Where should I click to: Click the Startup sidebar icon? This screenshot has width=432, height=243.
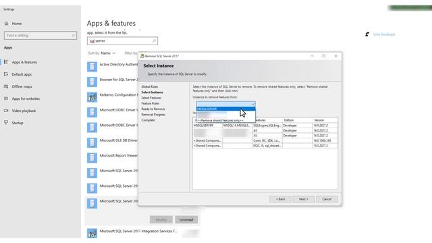pos(6,123)
